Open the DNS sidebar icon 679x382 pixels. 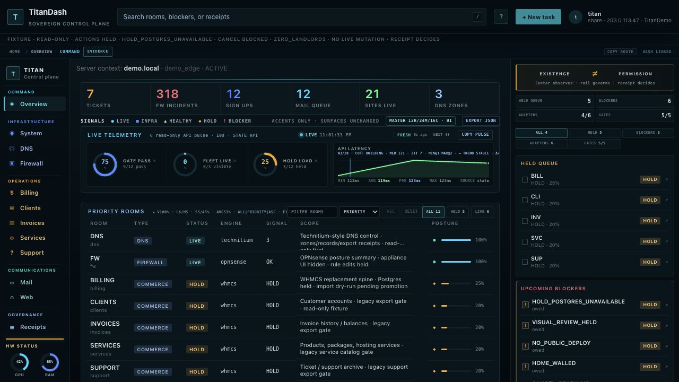click(12, 149)
